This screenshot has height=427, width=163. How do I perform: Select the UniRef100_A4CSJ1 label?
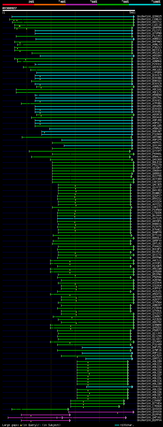point(149,260)
